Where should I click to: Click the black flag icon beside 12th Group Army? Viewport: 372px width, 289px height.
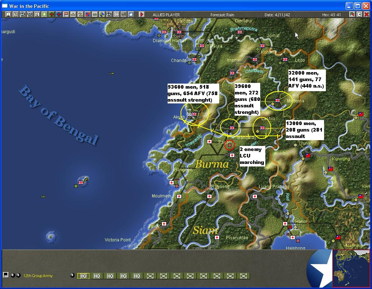[6, 275]
